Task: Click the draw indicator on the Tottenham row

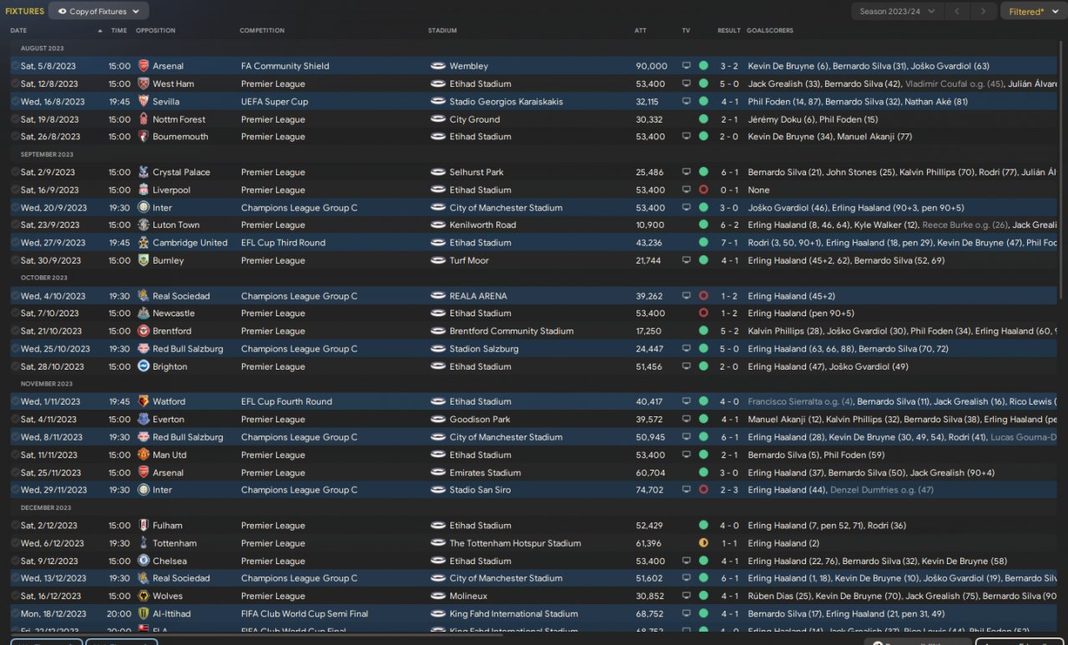Action: click(x=703, y=543)
